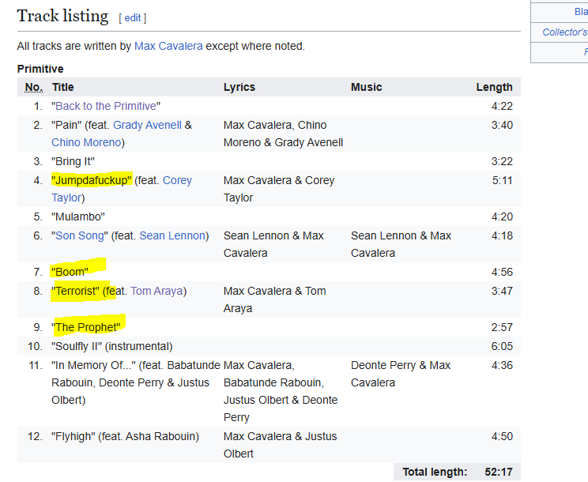Open the Son Song link
Image resolution: width=588 pixels, height=482 pixels.
pos(80,235)
